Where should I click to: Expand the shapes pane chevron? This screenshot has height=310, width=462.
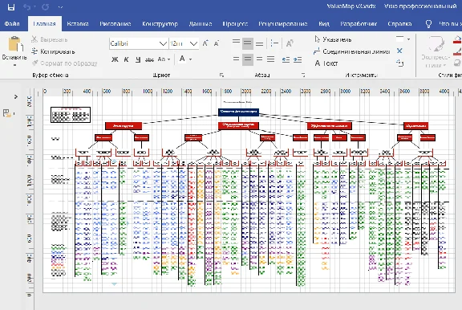click(15, 96)
